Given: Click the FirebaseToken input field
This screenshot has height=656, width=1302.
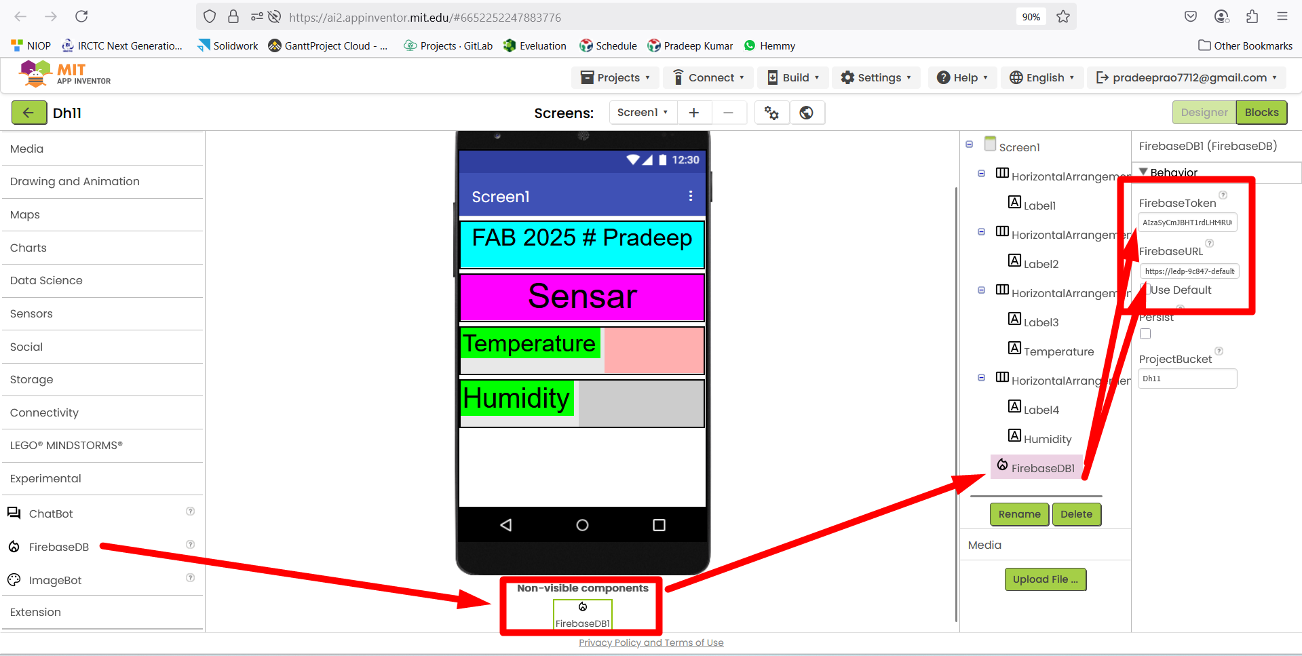Looking at the screenshot, I should point(1187,223).
